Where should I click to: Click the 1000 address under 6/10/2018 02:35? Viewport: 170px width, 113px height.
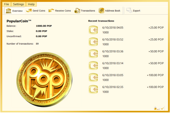(106, 92)
